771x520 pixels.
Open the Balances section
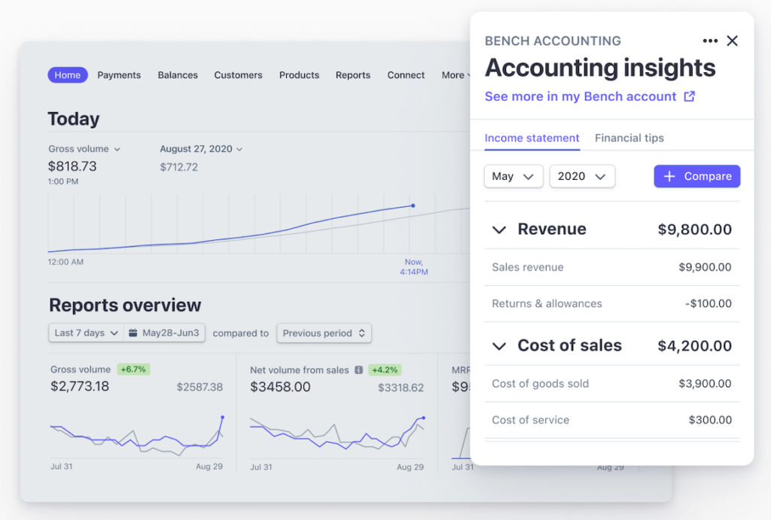(178, 75)
